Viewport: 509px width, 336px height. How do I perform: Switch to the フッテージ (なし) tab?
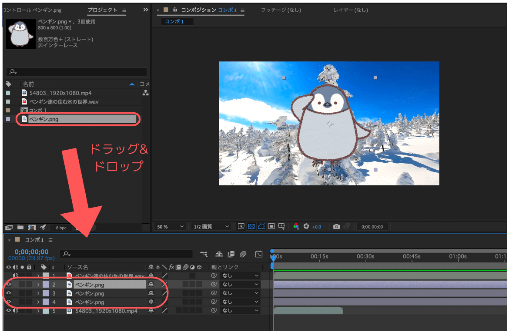(281, 10)
